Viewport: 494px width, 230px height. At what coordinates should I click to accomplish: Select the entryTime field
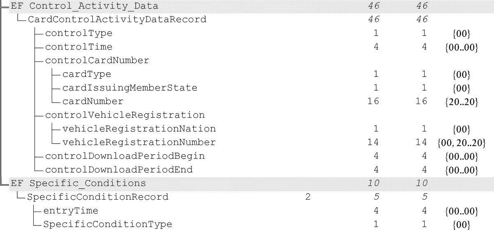(71, 211)
